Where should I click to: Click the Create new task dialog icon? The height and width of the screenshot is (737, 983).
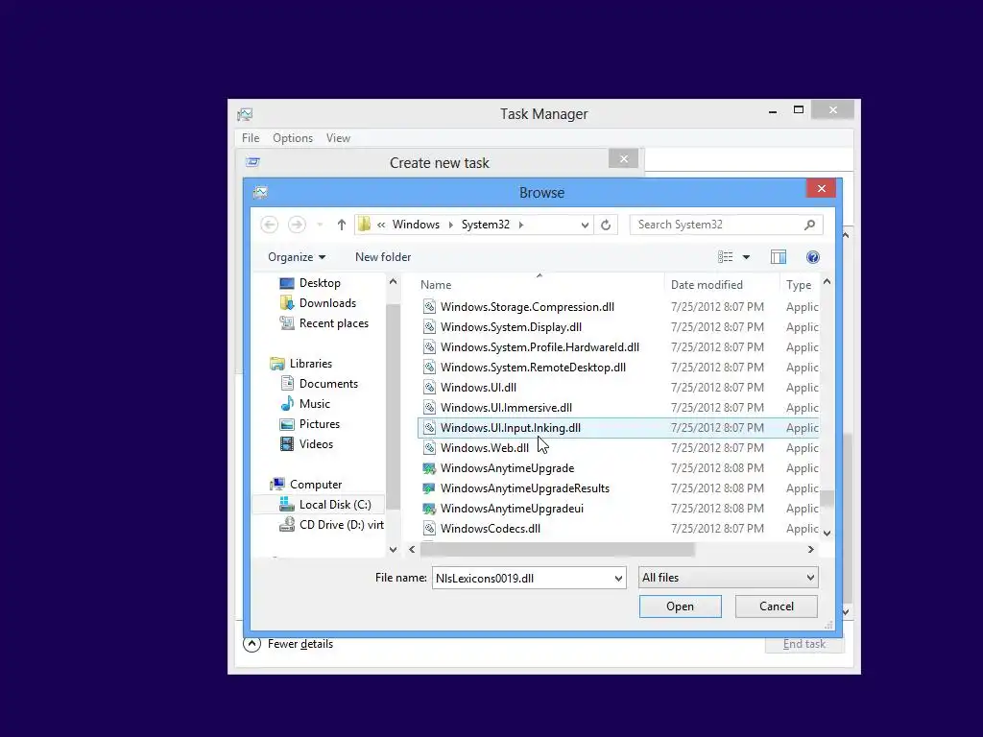click(x=252, y=162)
